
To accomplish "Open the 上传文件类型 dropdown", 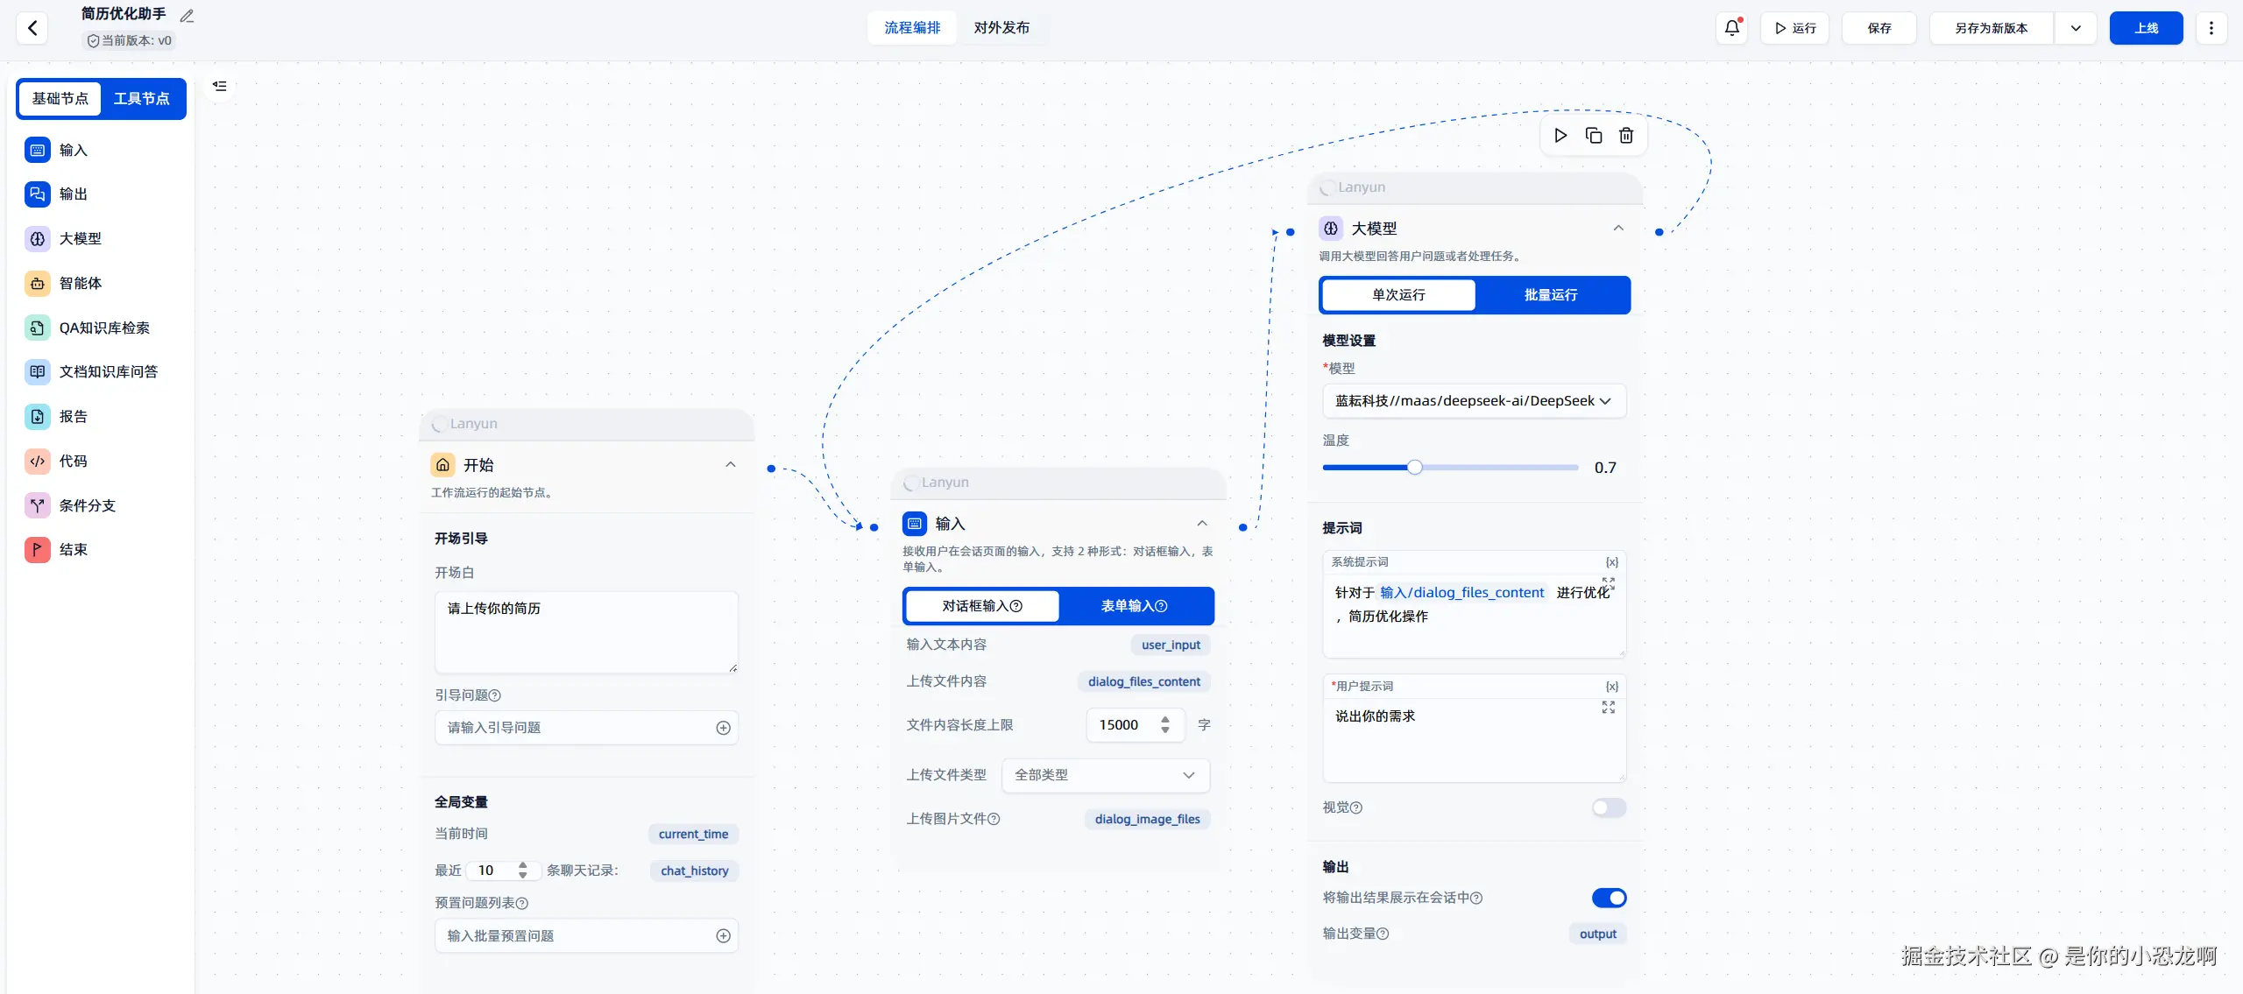I will 1105,775.
